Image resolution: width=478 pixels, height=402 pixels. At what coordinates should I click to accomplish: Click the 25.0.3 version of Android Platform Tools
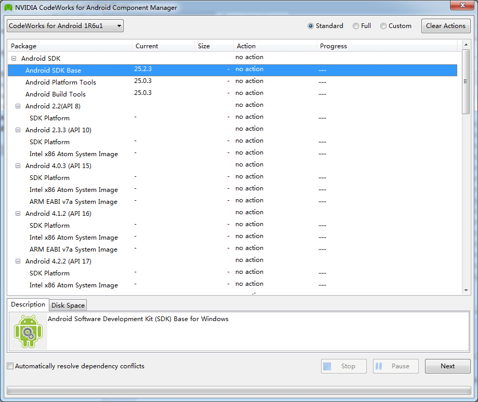[143, 81]
